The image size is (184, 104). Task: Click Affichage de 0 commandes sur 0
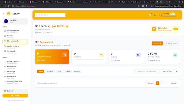pyautogui.click(x=47, y=83)
